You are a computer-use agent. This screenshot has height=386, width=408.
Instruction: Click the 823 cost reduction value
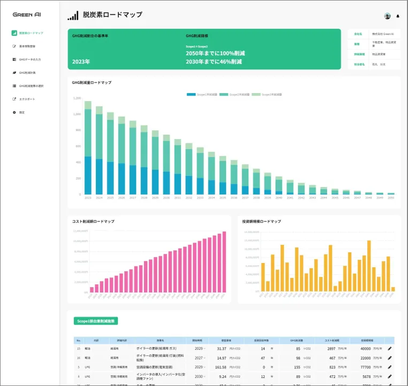[333, 367]
